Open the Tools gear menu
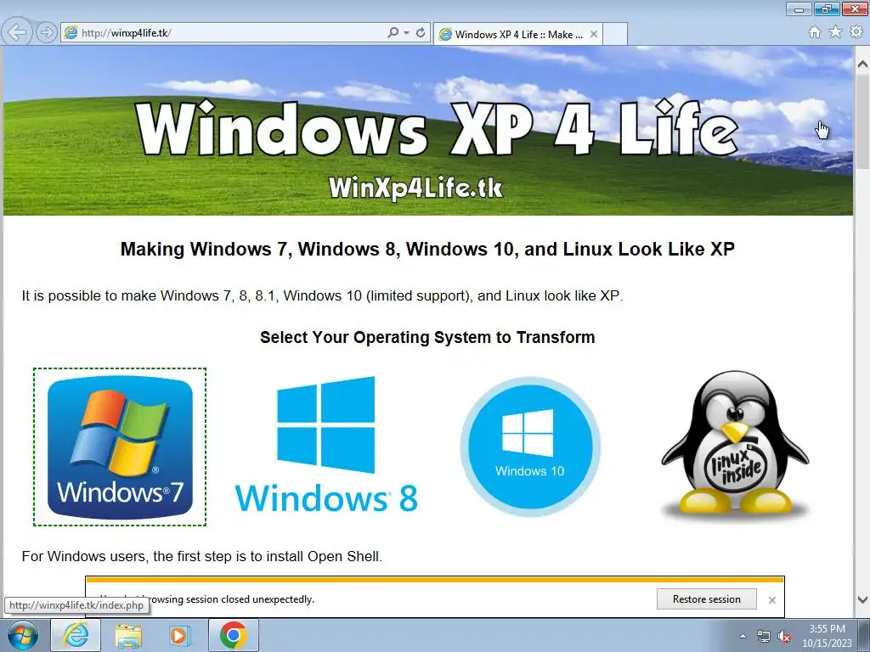870x652 pixels. 856,32
